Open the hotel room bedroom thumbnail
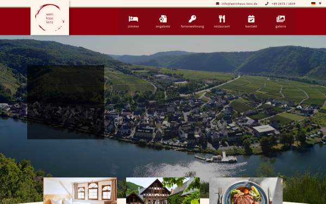 pyautogui.click(x=80, y=191)
